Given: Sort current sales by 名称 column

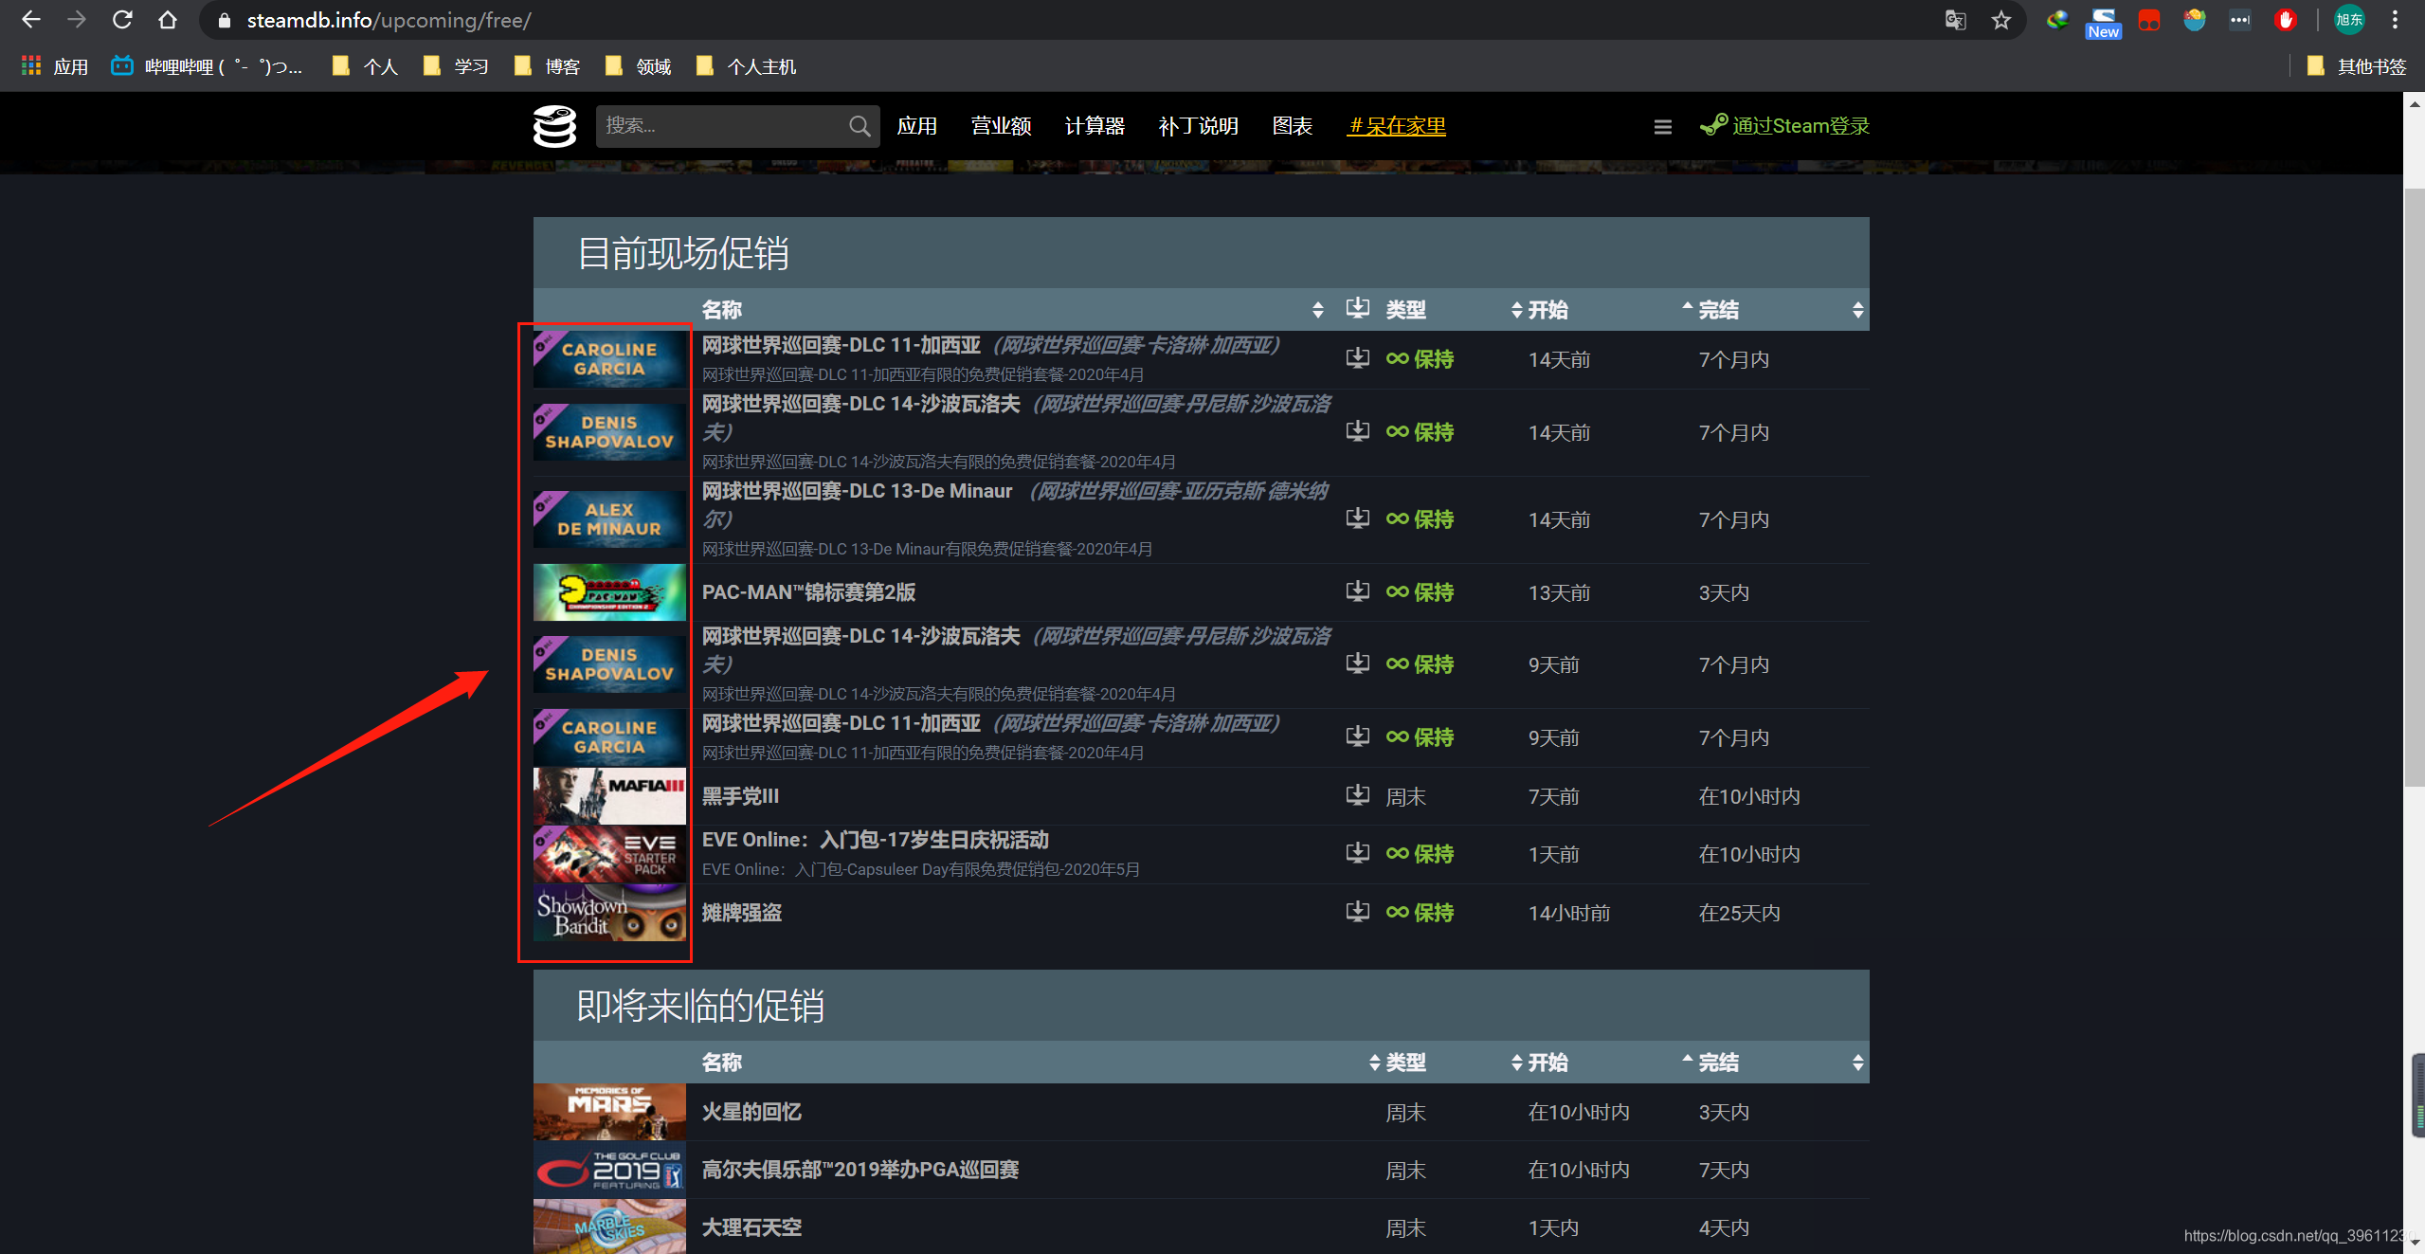Looking at the screenshot, I should 722,310.
